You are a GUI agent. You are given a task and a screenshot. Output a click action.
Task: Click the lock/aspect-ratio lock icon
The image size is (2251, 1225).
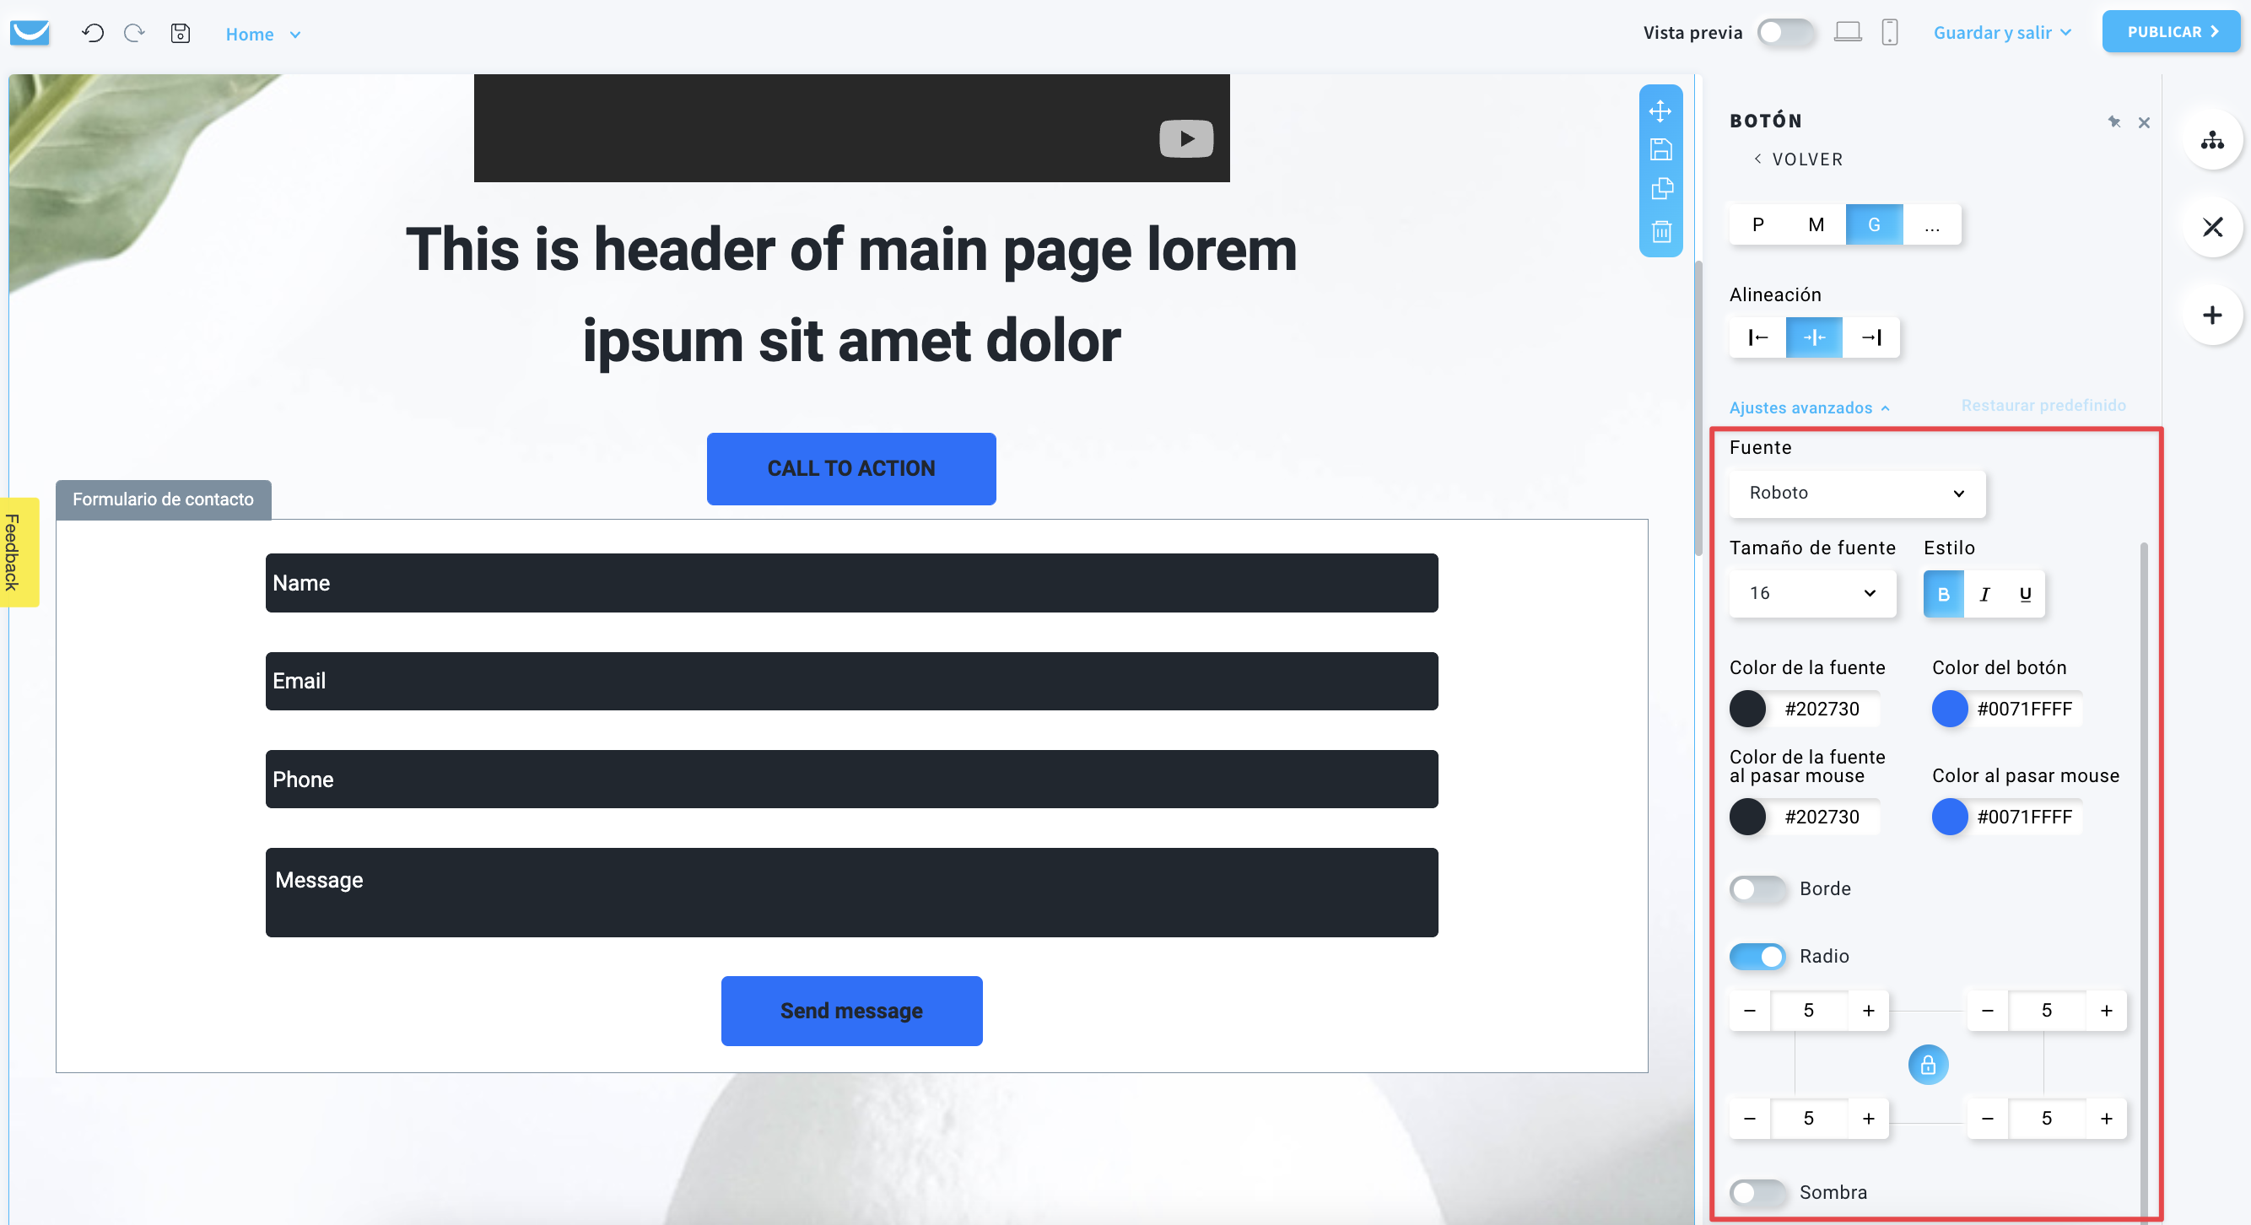click(1930, 1064)
